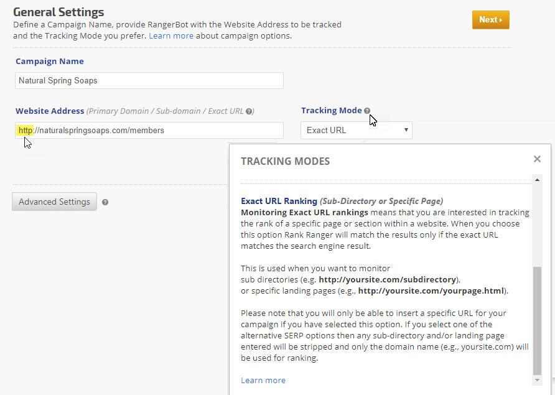Click the Tracking Mode label

[x=331, y=110]
